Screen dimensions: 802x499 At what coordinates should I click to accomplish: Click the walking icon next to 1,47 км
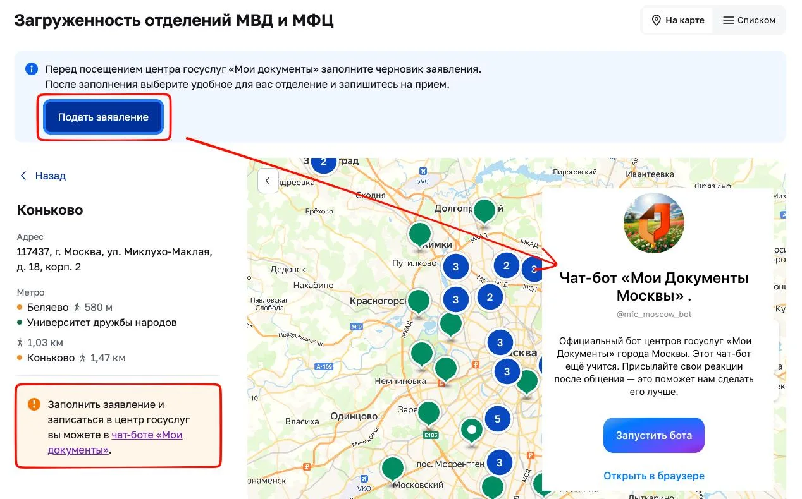(83, 358)
